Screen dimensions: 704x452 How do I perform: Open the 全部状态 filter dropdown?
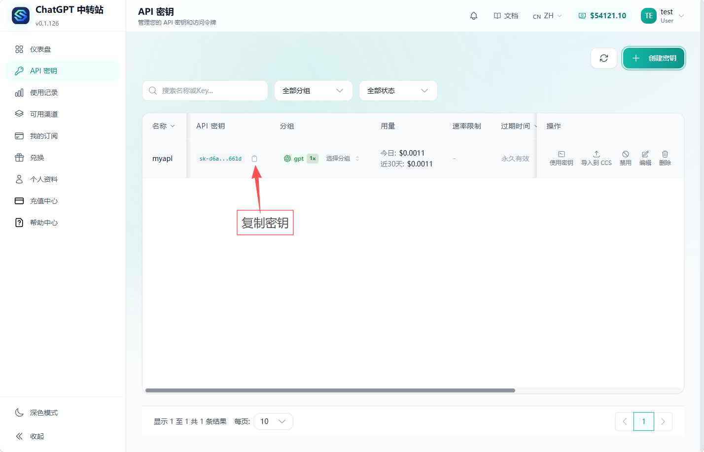[x=398, y=91]
